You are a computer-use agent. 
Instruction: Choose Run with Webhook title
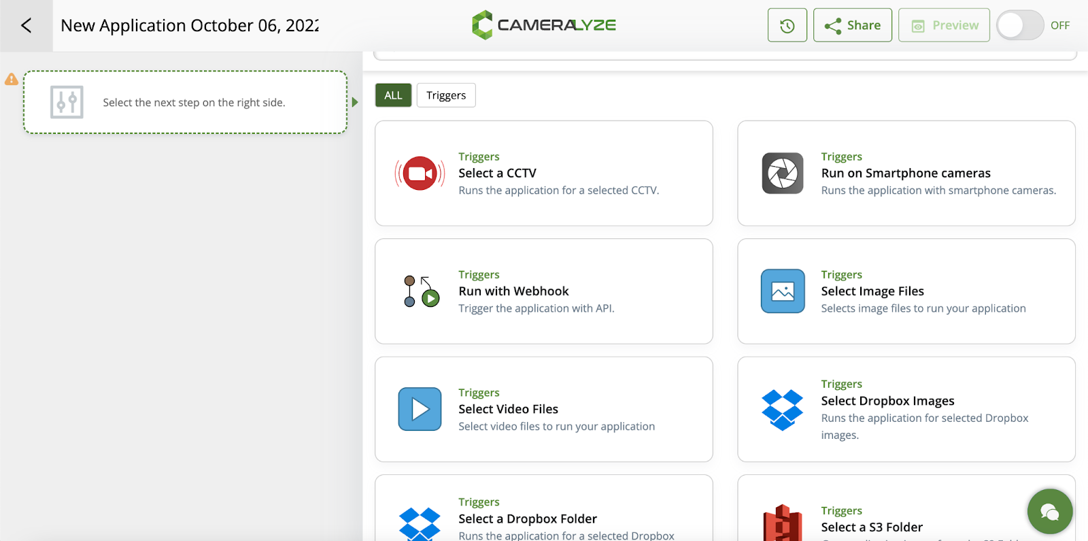coord(513,291)
